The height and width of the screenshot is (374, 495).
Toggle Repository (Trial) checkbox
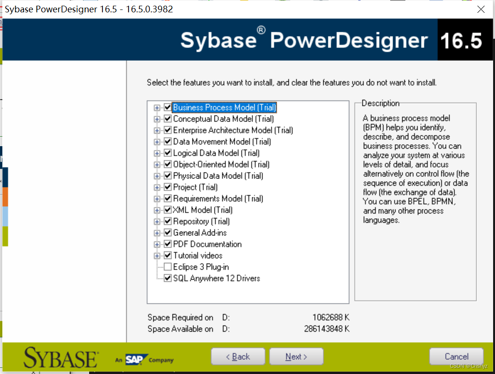pyautogui.click(x=168, y=221)
